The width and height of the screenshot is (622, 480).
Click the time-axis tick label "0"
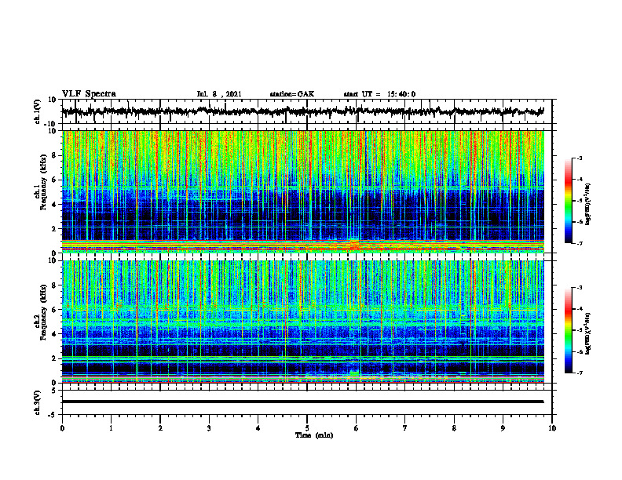point(62,428)
